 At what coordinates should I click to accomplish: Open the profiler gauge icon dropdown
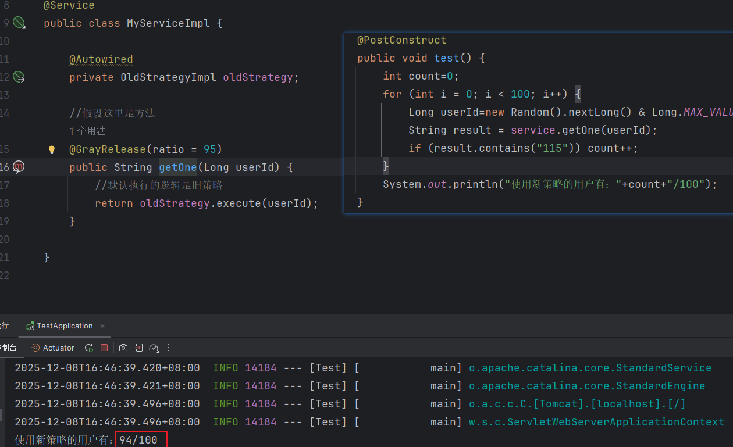[154, 348]
